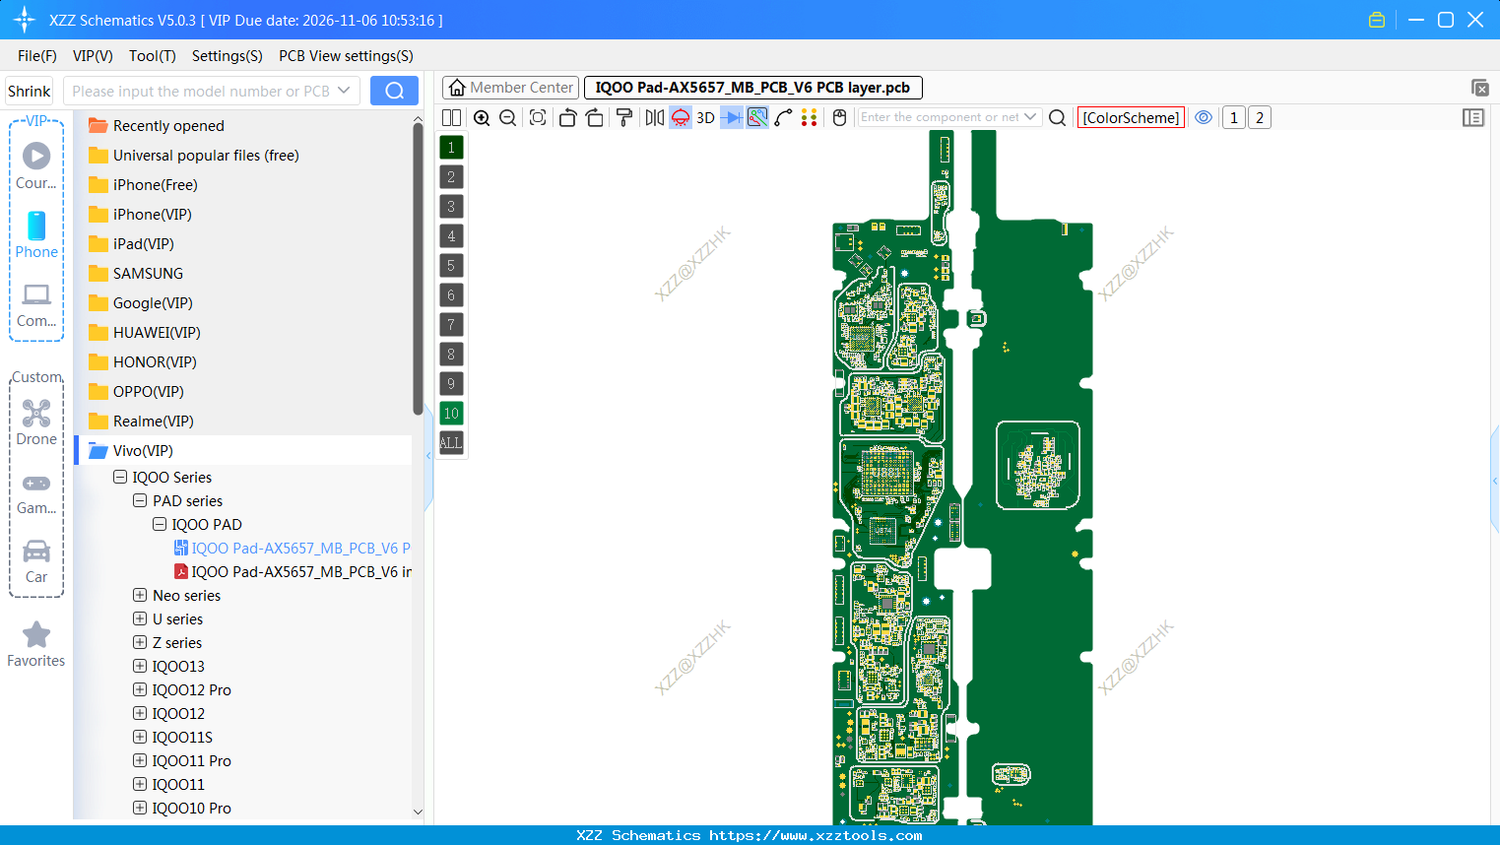Expand the Neo series tree node
The height and width of the screenshot is (845, 1500).
tap(139, 595)
